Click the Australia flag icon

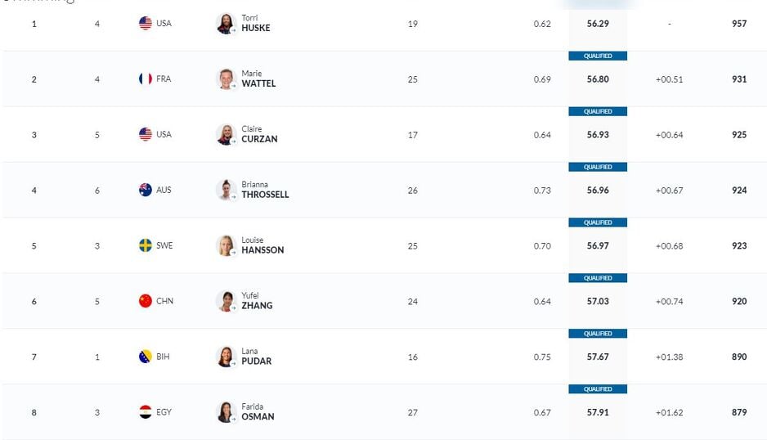(x=146, y=190)
